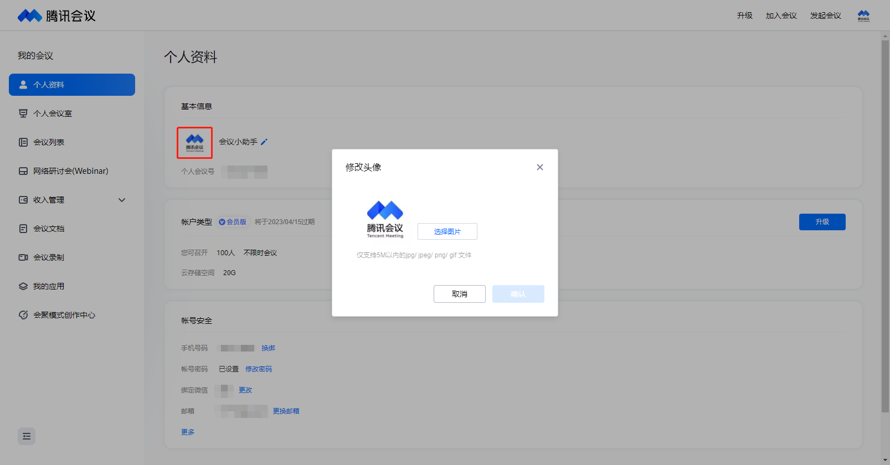Image resolution: width=890 pixels, height=465 pixels.
Task: Click blue 升级 button in account section
Action: click(822, 222)
